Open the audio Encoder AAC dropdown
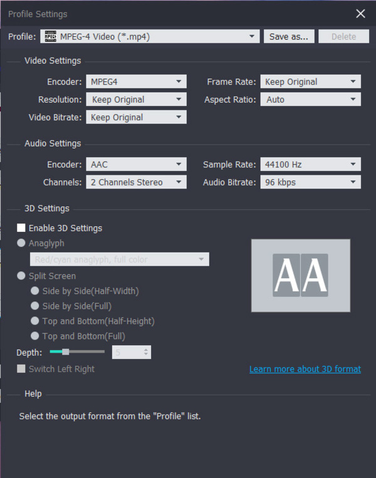 click(x=137, y=164)
